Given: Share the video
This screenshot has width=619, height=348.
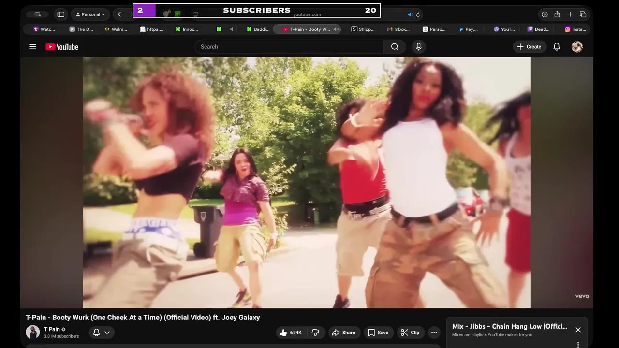Looking at the screenshot, I should 343,333.
